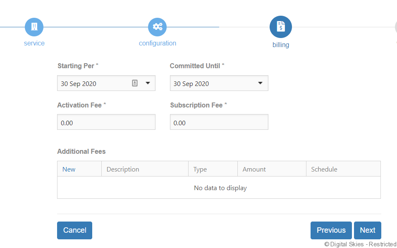
Task: Focus the Activation Fee input field
Action: [106, 122]
